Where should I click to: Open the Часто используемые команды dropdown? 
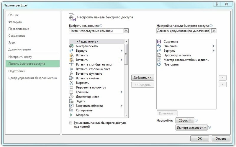click(126, 31)
